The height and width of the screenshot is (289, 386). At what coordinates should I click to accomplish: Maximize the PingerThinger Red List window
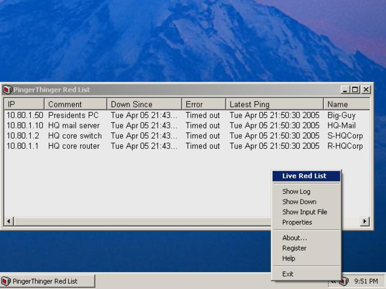click(355, 89)
